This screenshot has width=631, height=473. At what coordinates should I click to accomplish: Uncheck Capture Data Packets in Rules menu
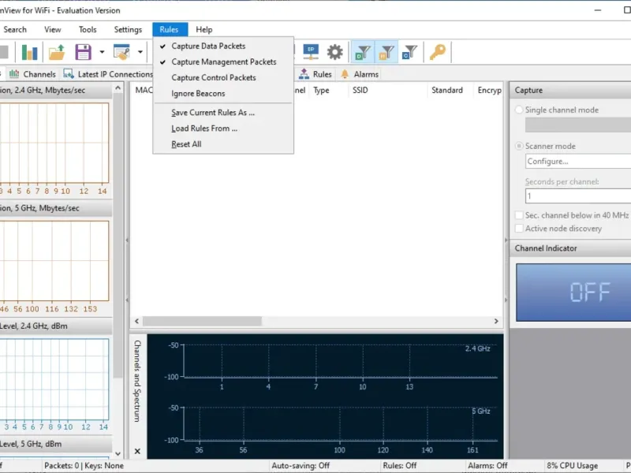[x=208, y=47]
